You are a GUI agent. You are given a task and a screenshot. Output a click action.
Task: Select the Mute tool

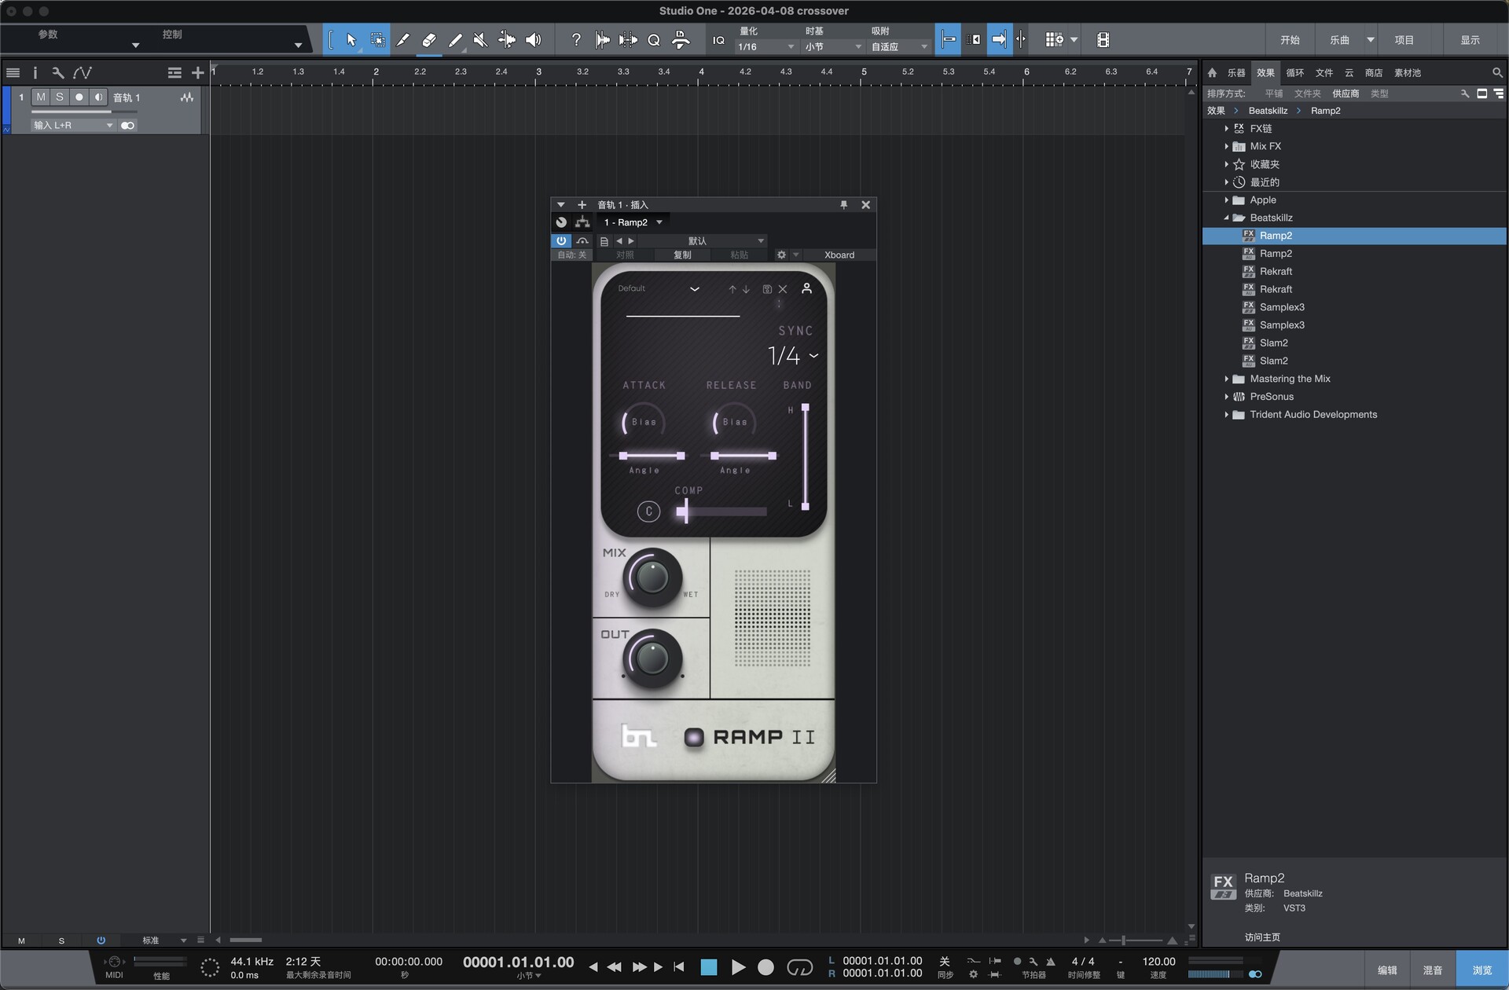[480, 40]
